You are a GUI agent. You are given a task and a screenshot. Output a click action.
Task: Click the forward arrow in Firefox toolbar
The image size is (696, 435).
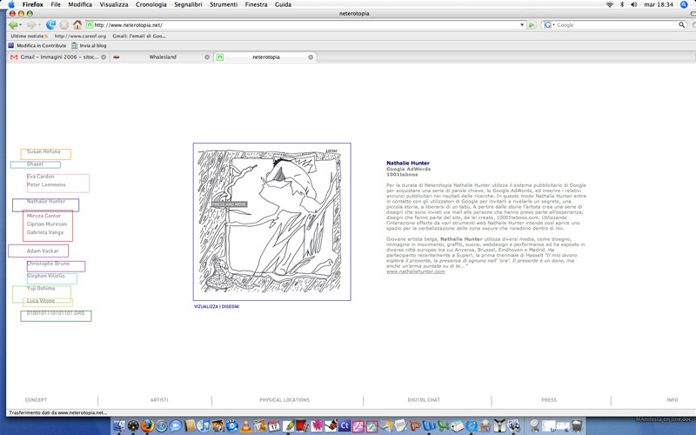tap(31, 25)
